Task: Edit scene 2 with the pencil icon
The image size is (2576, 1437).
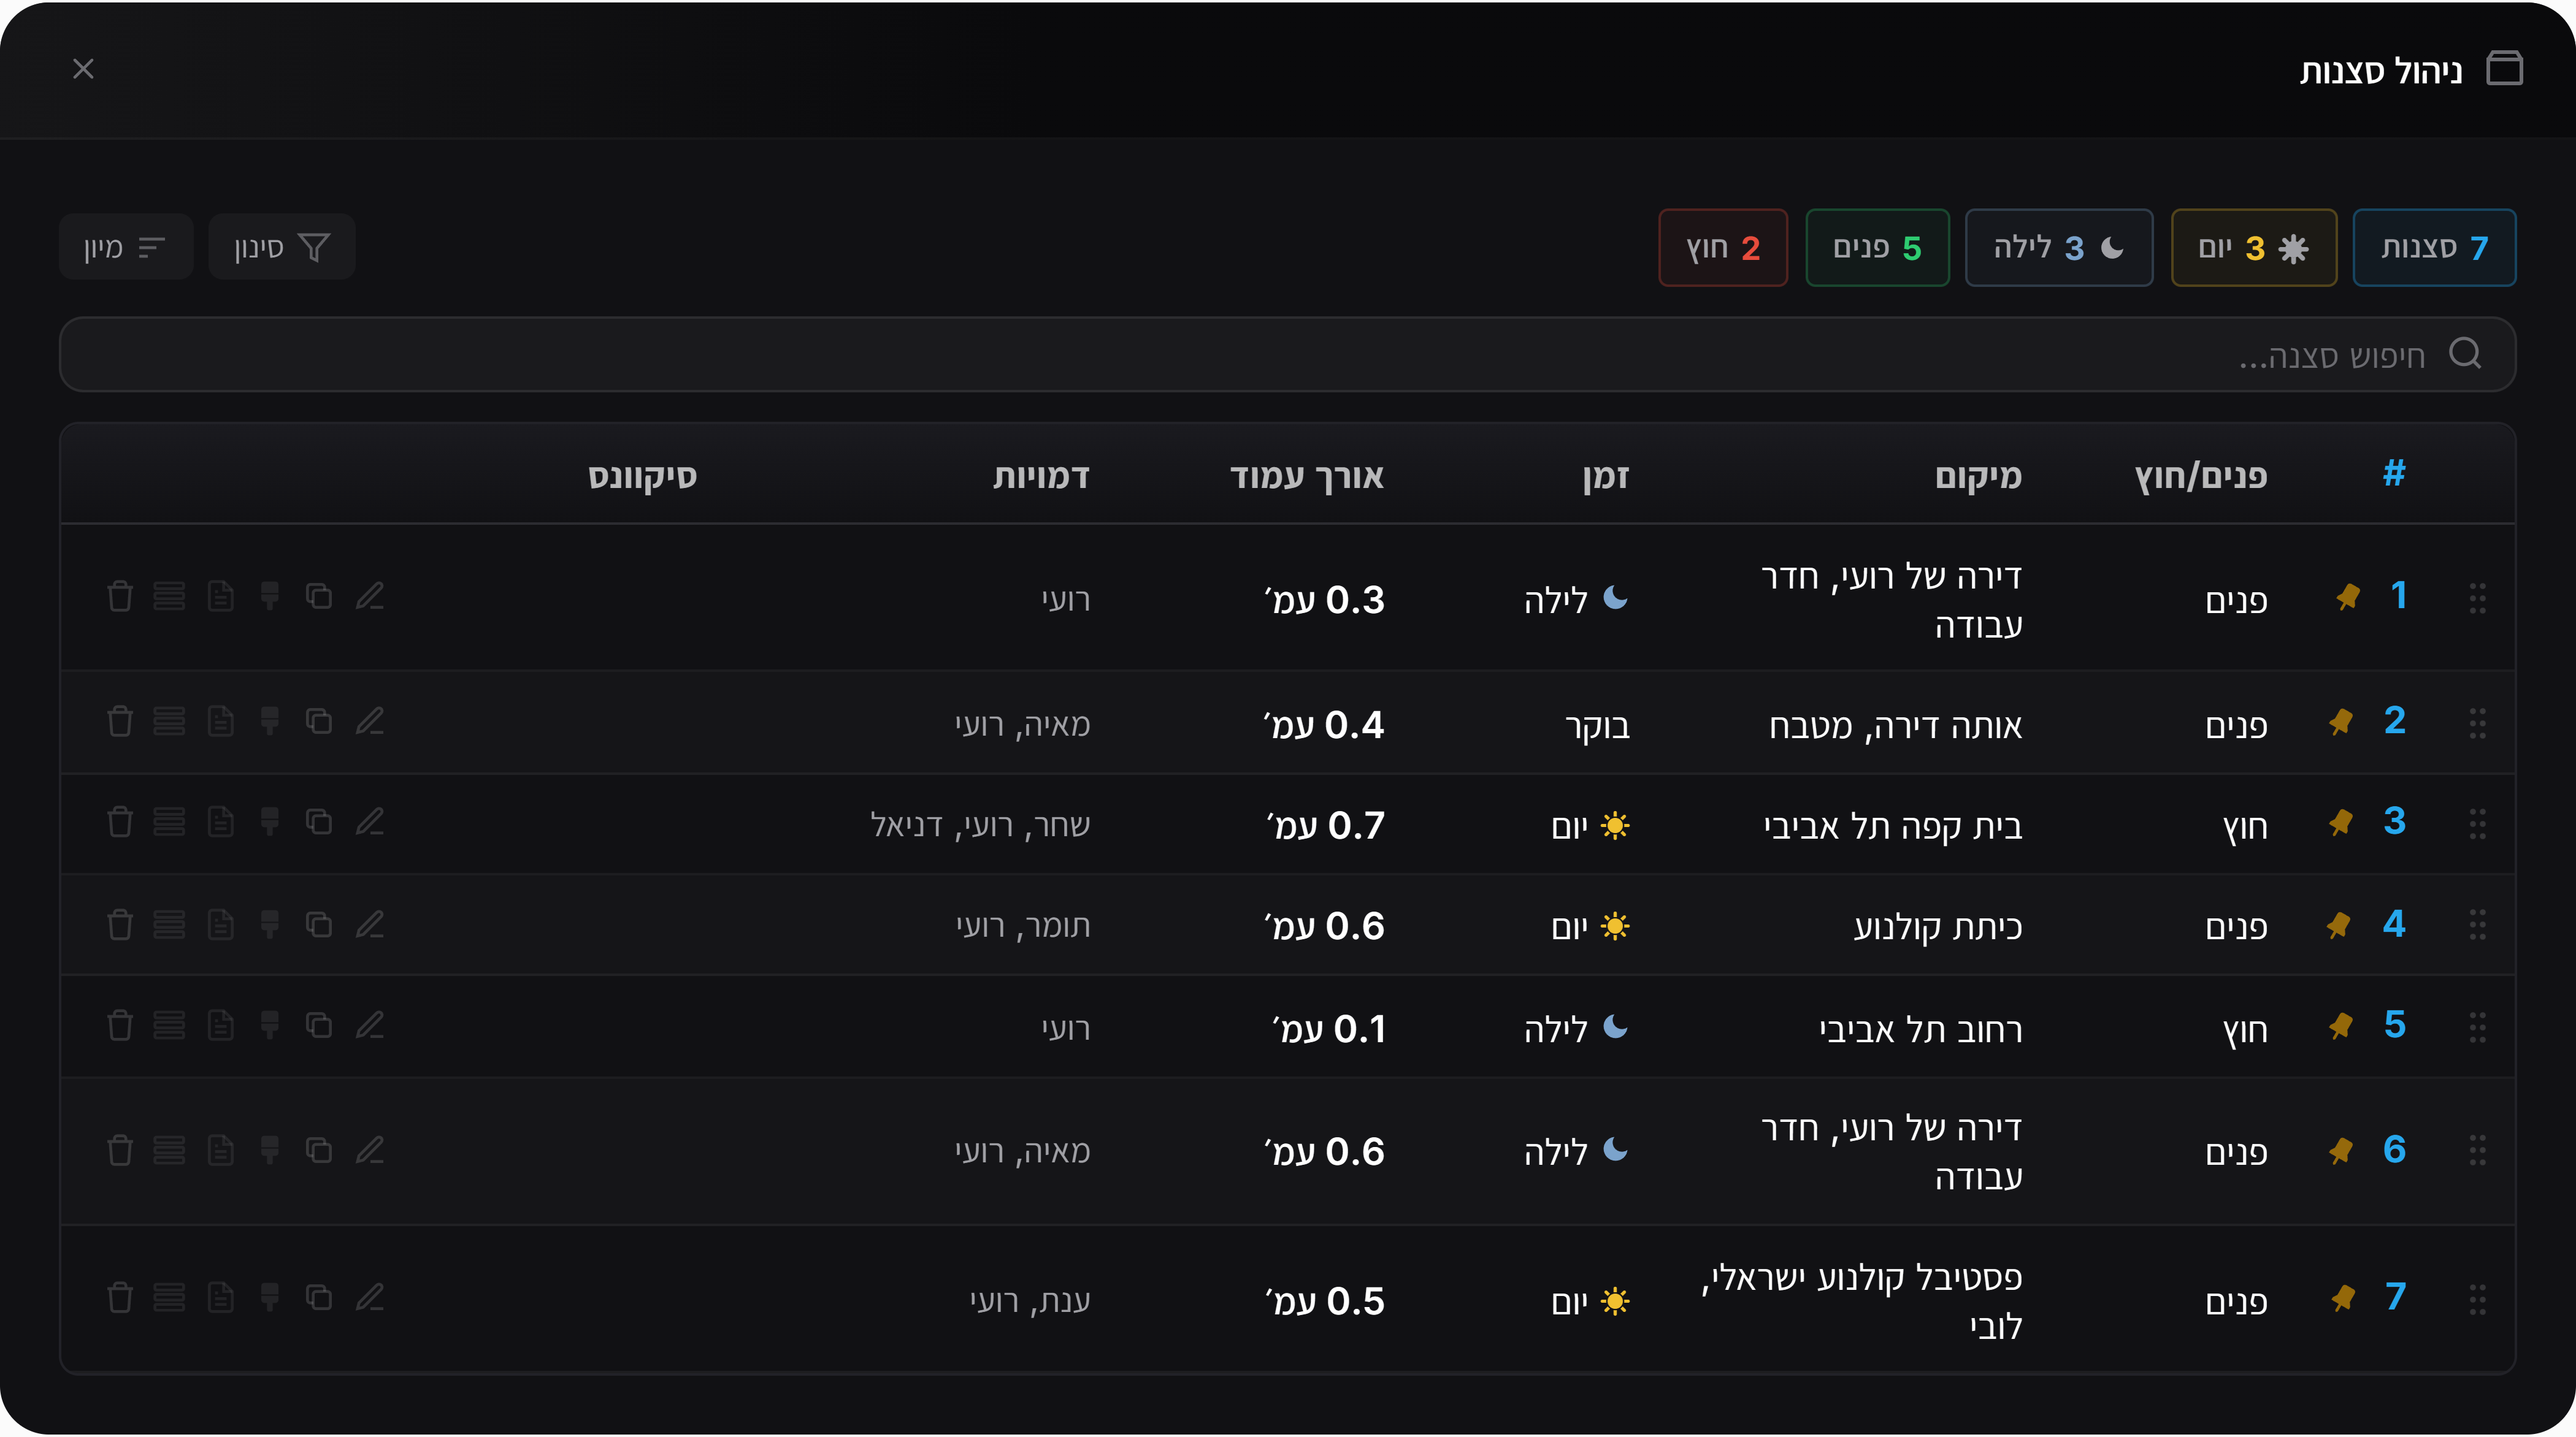Action: pos(370,722)
